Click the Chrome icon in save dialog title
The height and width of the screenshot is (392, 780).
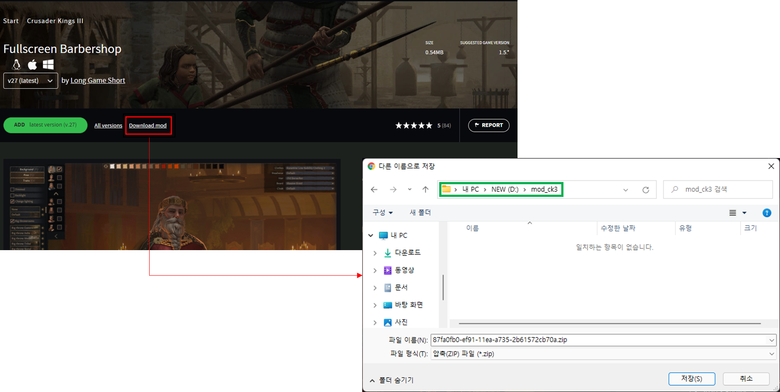click(x=371, y=166)
